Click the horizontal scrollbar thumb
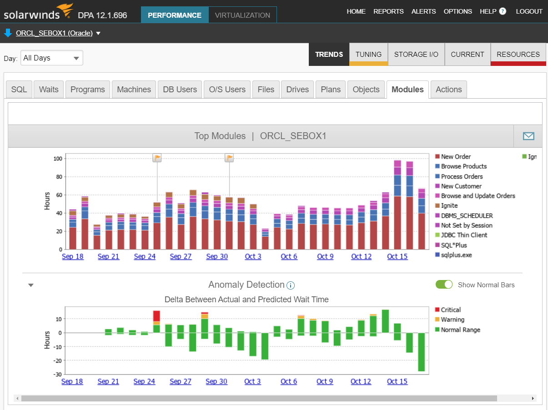The height and width of the screenshot is (410, 548). coord(259,398)
